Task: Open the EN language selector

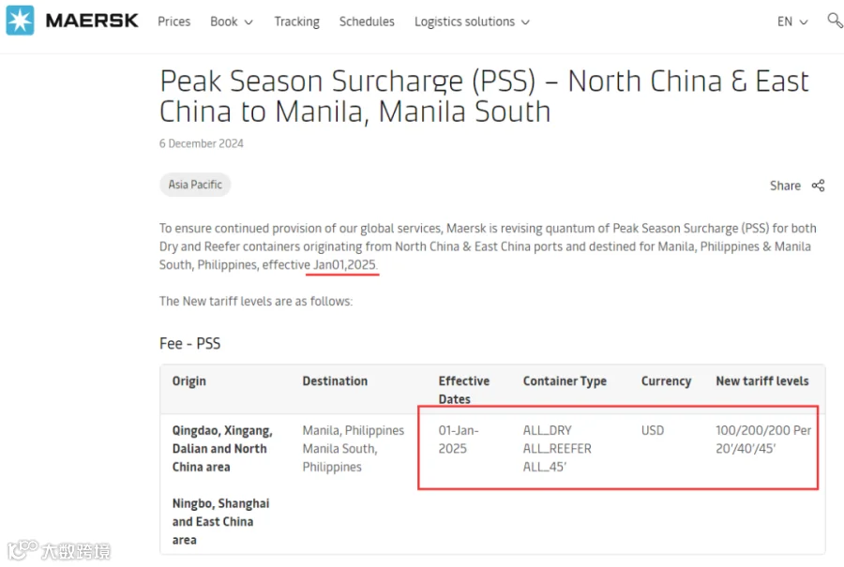Action: [x=792, y=22]
